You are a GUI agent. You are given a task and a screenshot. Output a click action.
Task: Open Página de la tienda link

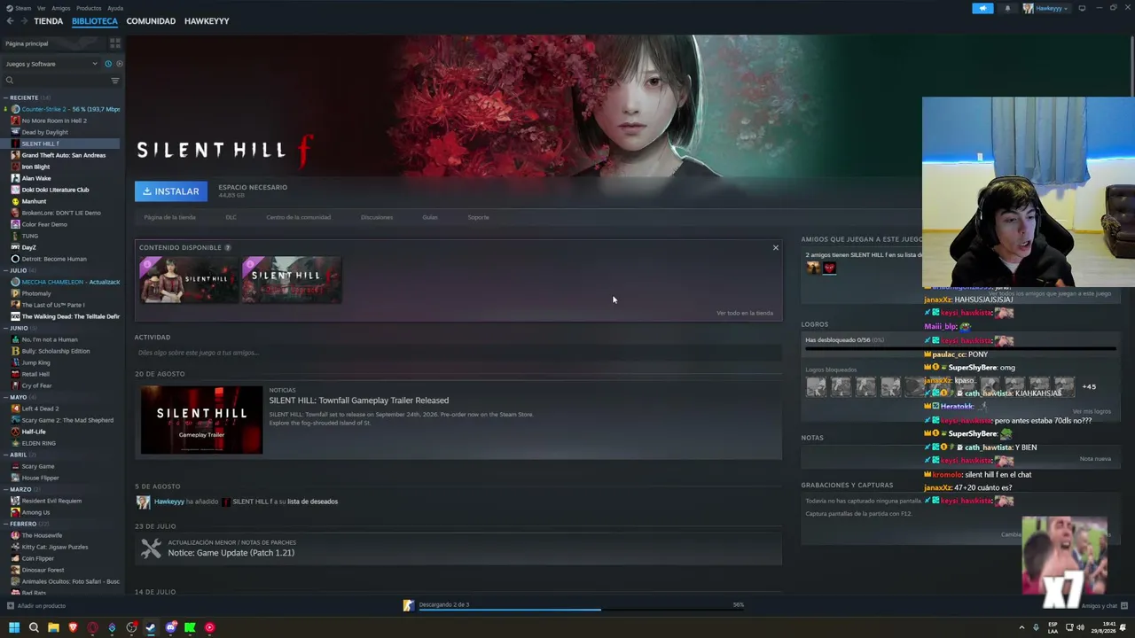(169, 217)
